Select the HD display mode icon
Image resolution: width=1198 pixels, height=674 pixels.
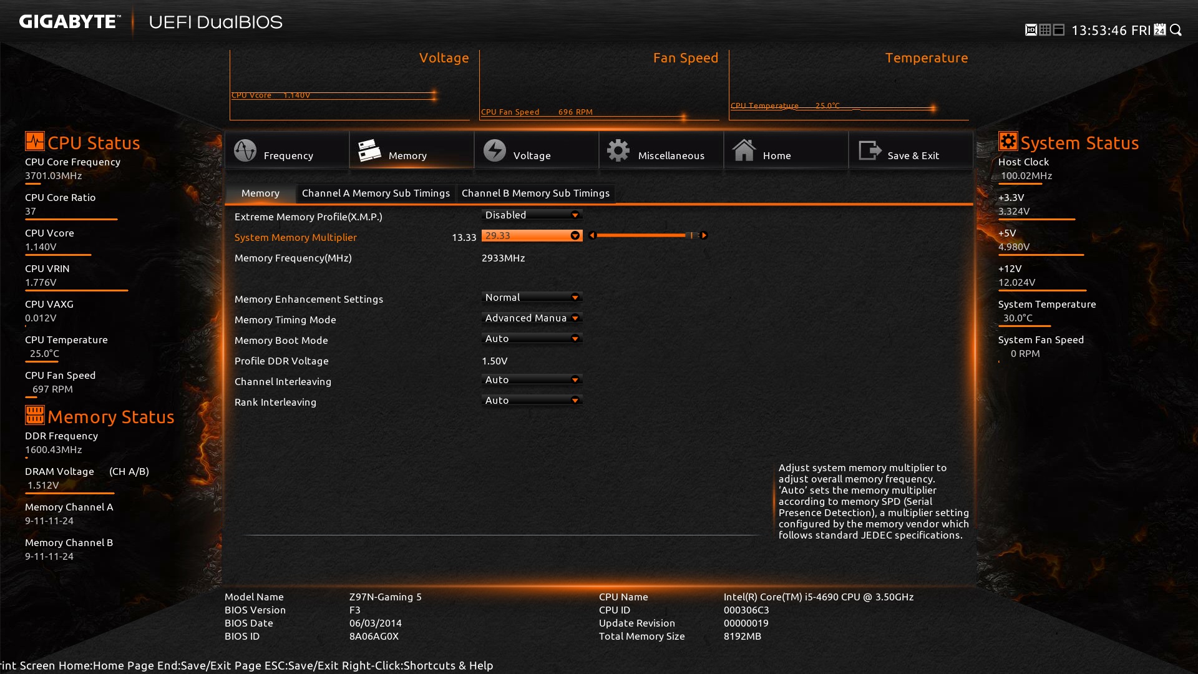coord(1031,30)
